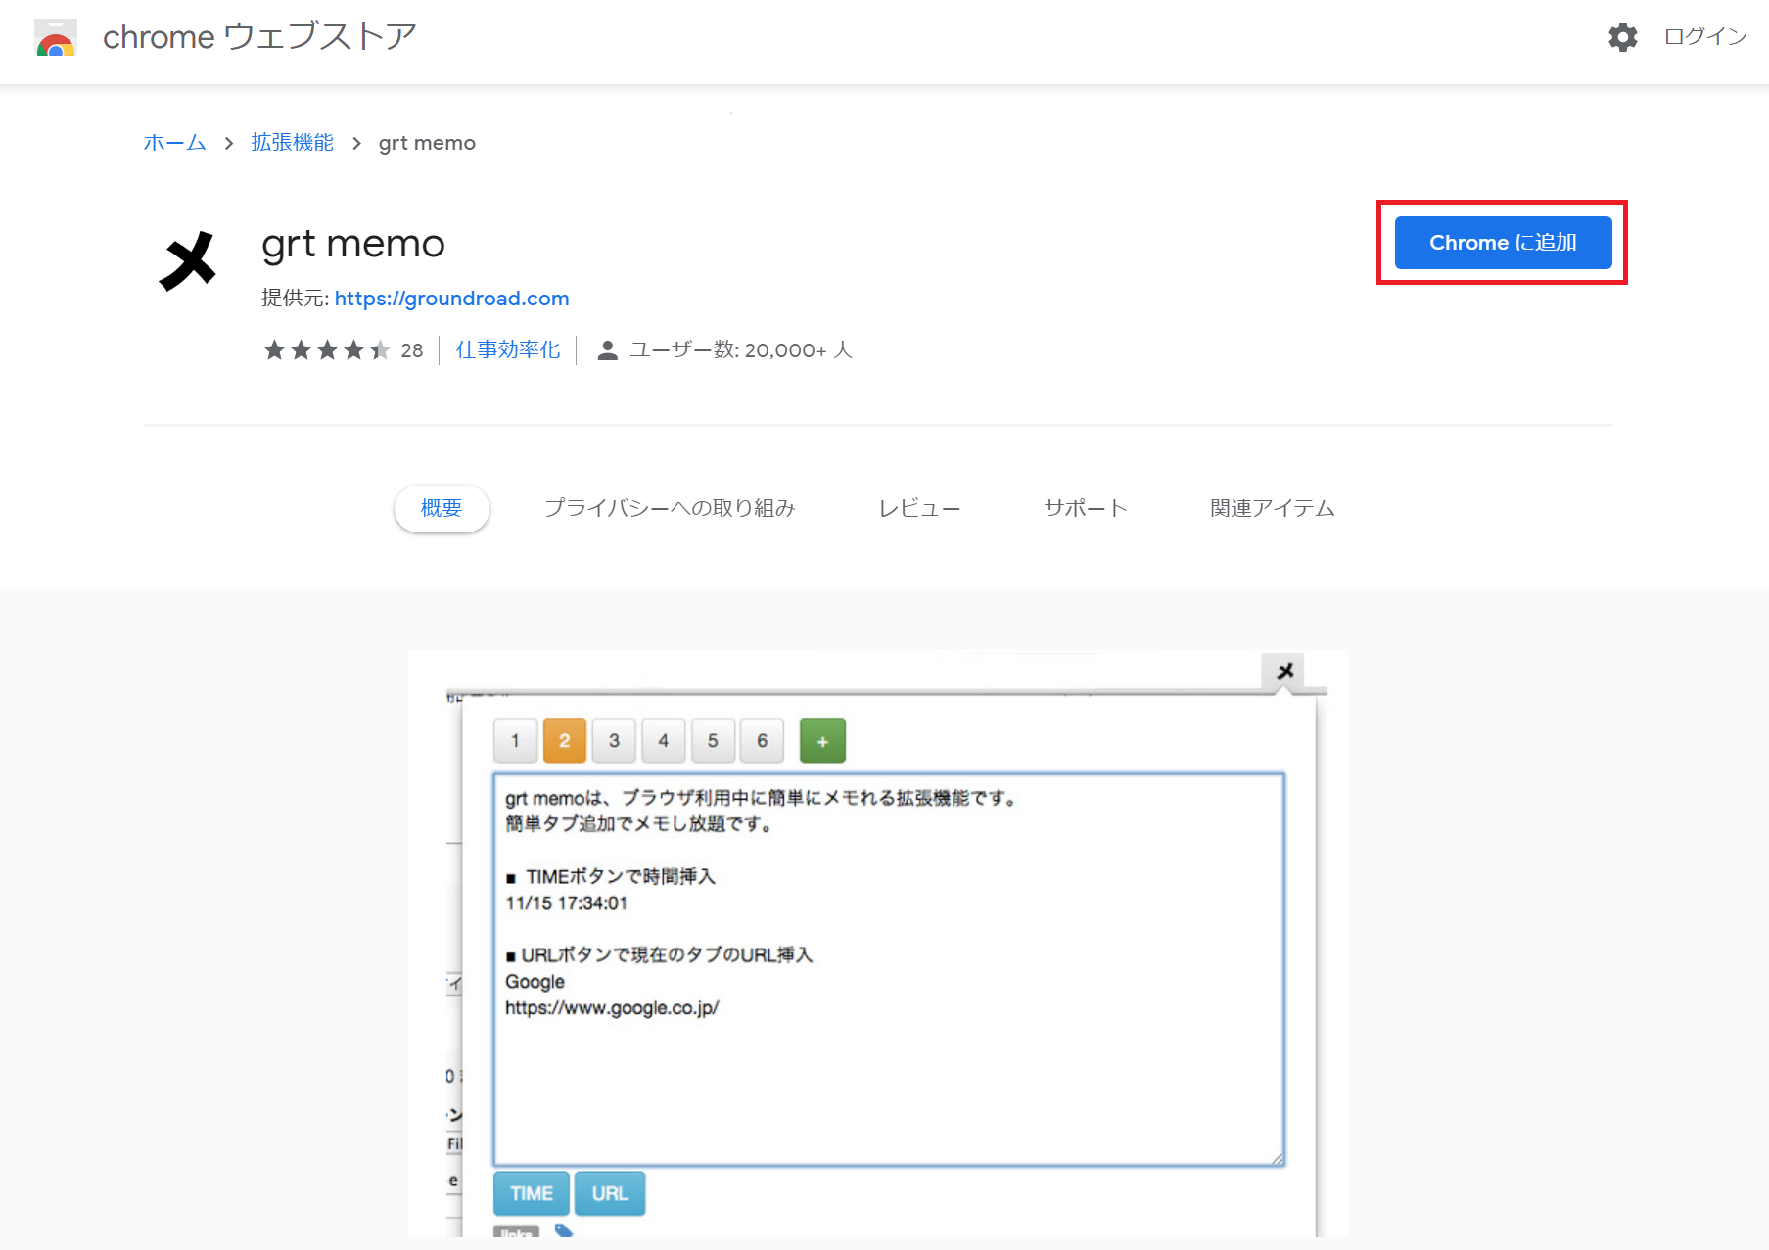
Task: Click the user silhouette icon
Action: coord(607,350)
